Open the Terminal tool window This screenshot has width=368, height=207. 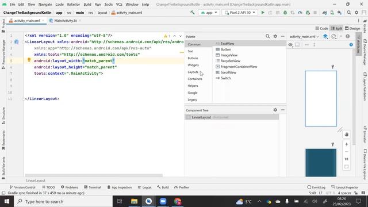(x=92, y=187)
